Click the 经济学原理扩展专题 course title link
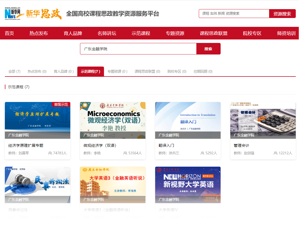This screenshot has height=230, width=299. [x=26, y=145]
